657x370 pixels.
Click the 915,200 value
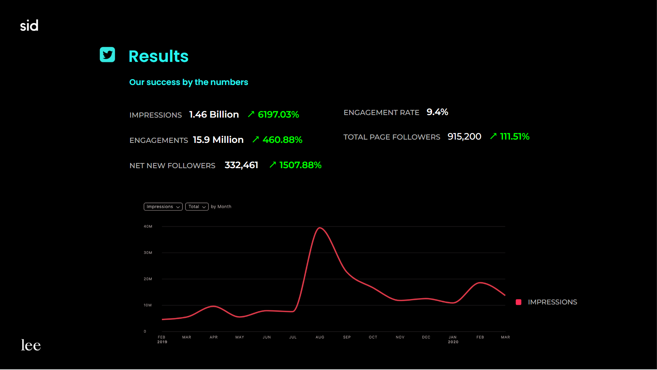(x=464, y=137)
